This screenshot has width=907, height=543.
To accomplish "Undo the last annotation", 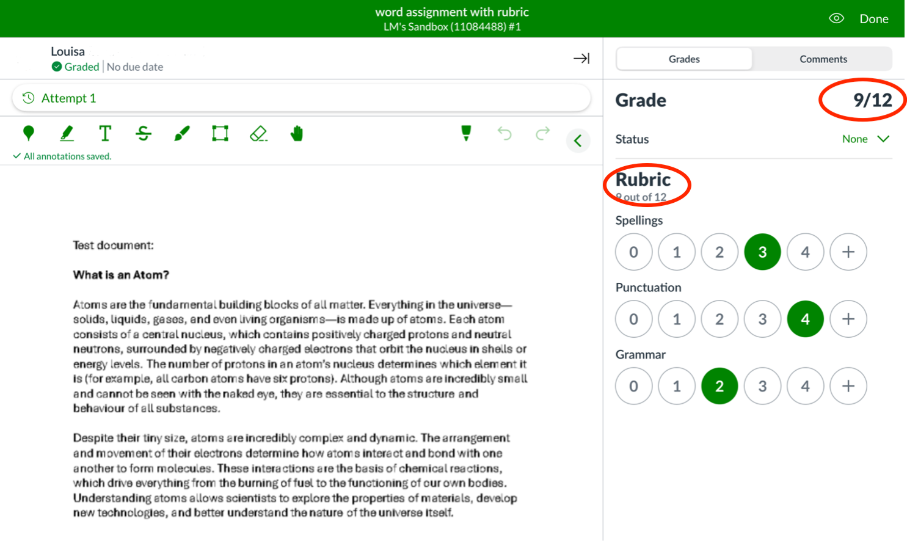I will (x=504, y=133).
